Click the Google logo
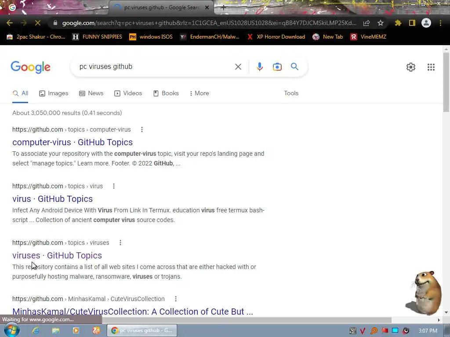This screenshot has height=337, width=450. click(30, 67)
